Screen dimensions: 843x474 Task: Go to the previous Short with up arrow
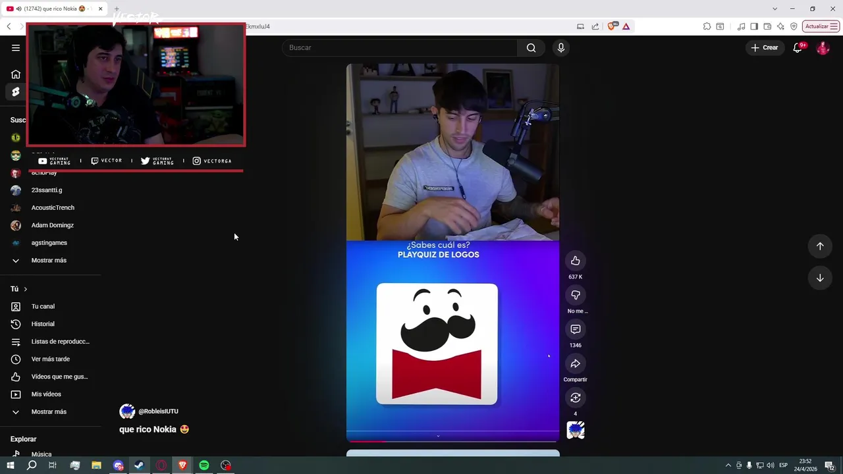click(x=820, y=246)
